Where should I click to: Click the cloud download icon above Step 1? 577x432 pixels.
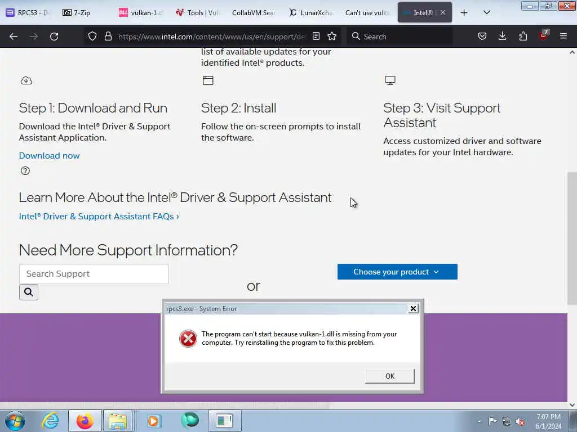(x=26, y=80)
